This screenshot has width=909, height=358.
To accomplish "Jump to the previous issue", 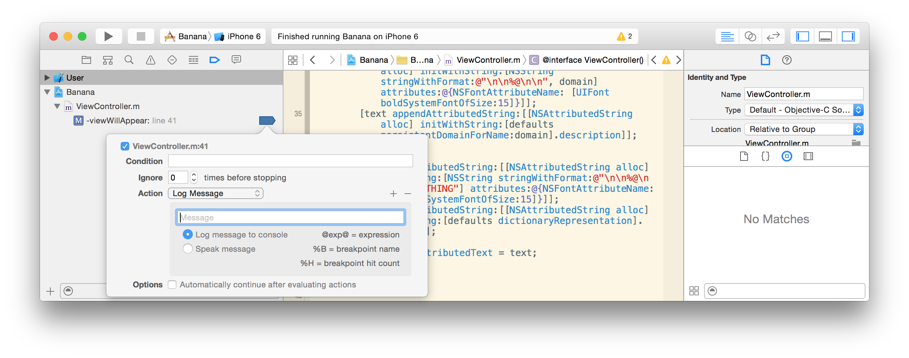I will 654,60.
